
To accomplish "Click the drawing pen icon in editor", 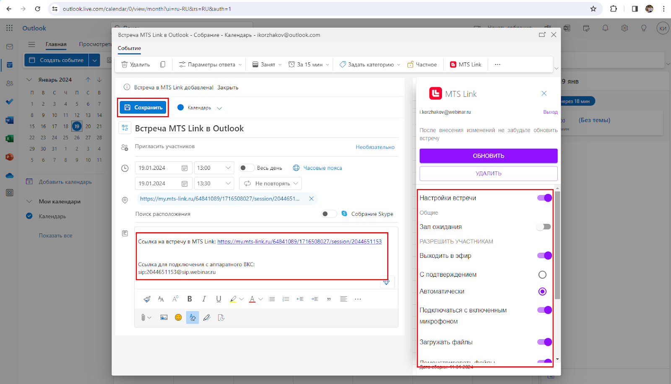I will (207, 317).
